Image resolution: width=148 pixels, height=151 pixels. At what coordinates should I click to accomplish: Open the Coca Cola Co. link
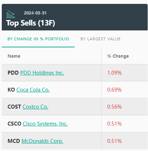pos(33,90)
